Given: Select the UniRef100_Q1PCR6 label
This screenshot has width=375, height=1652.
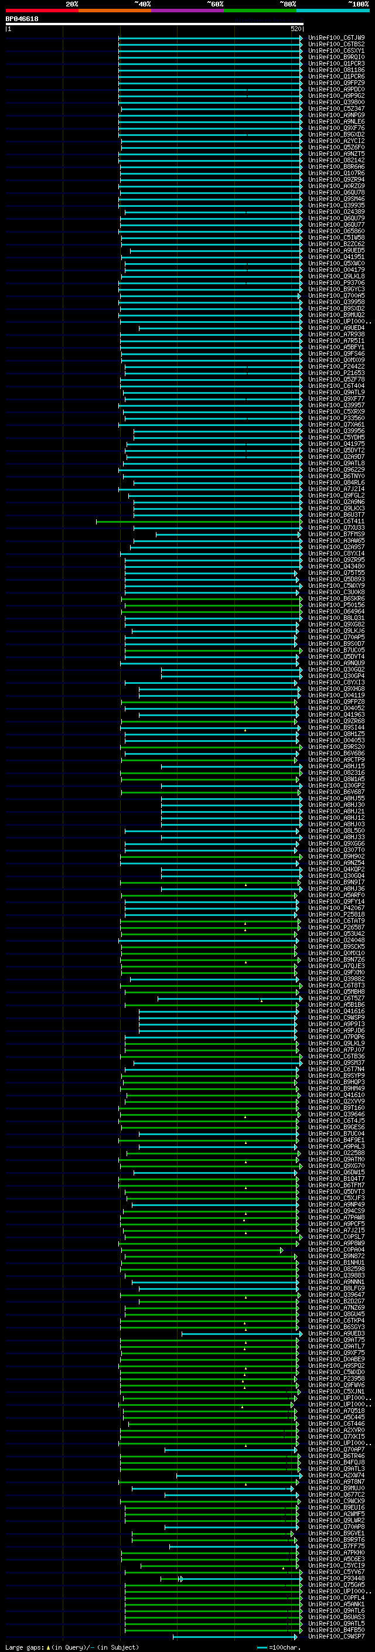Looking at the screenshot, I should coord(336,76).
